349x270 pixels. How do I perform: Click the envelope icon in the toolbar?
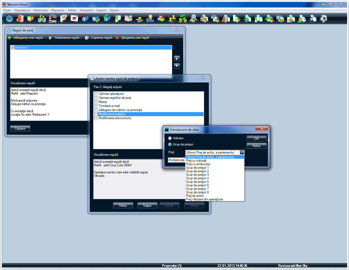tap(74, 18)
